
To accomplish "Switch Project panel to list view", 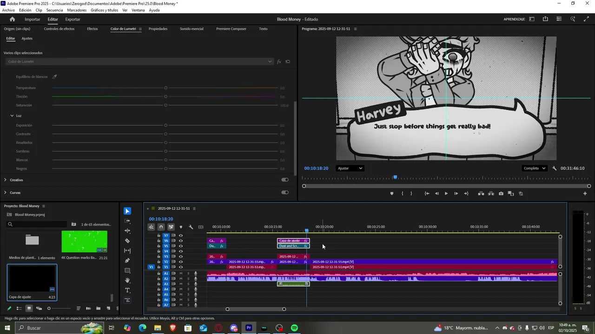I will click(19, 308).
